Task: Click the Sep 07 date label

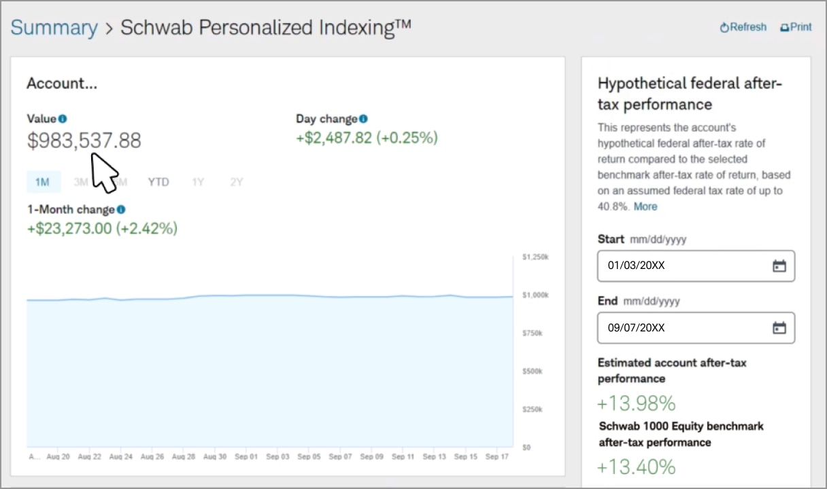Action: point(340,457)
